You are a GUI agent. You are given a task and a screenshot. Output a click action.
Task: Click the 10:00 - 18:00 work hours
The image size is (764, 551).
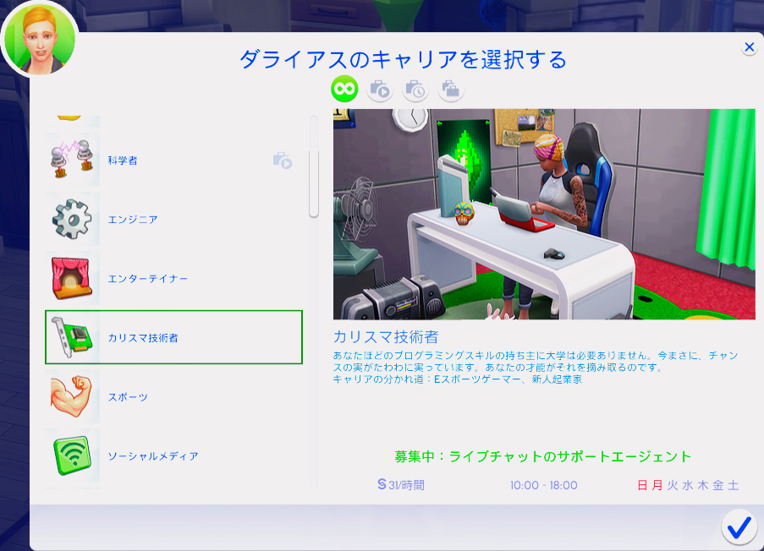pyautogui.click(x=544, y=485)
